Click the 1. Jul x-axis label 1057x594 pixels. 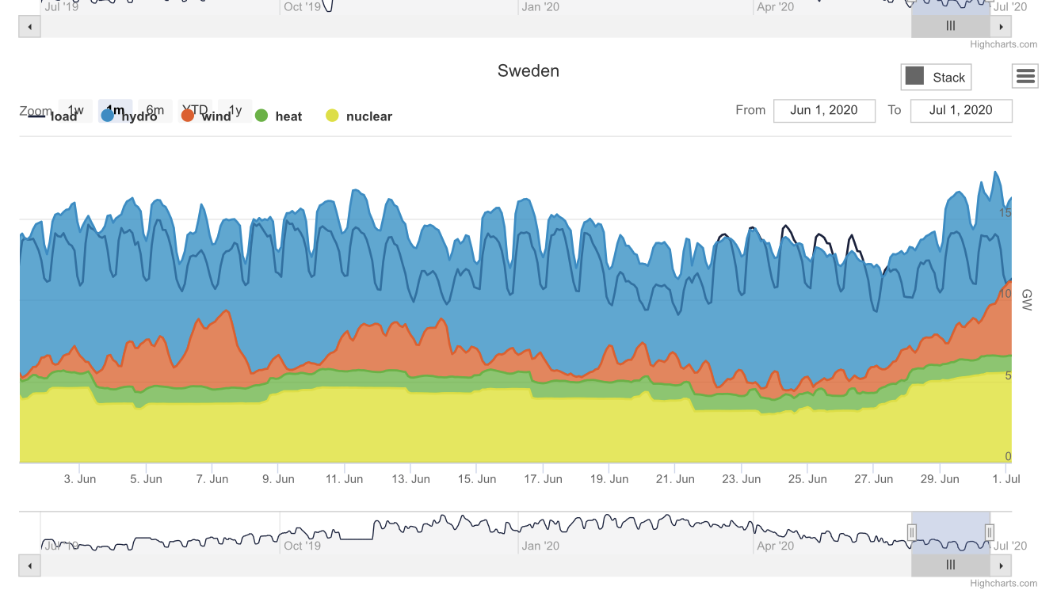click(x=1005, y=479)
